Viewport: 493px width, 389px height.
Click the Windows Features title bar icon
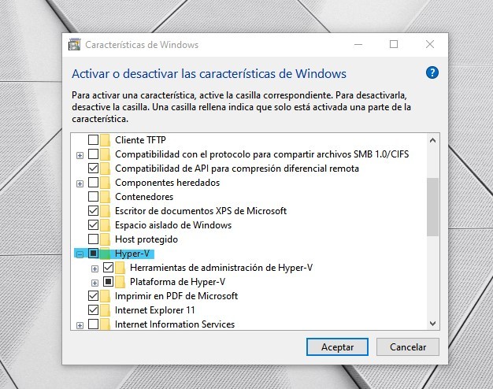click(75, 45)
